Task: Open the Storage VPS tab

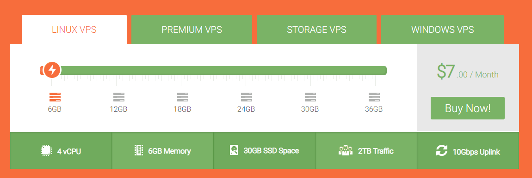Action: (x=316, y=30)
